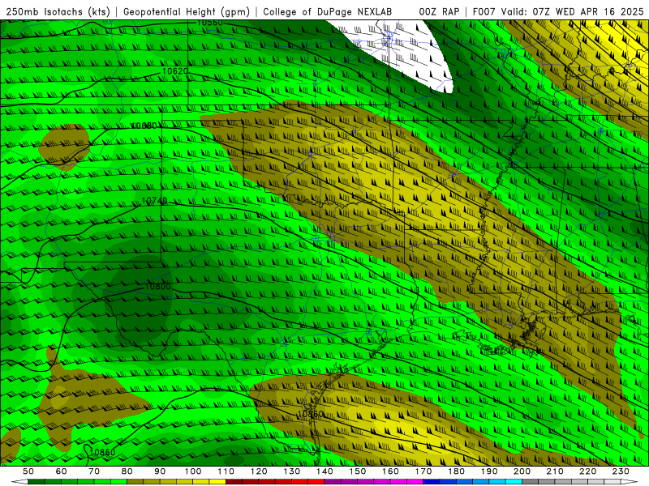Click the bright yellow segment of the color bar

click(217, 482)
